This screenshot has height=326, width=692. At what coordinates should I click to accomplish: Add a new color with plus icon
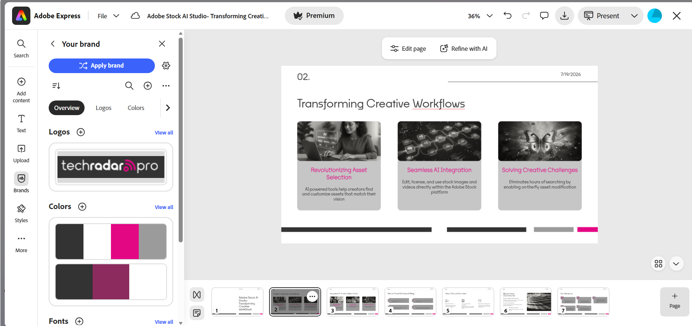82,207
